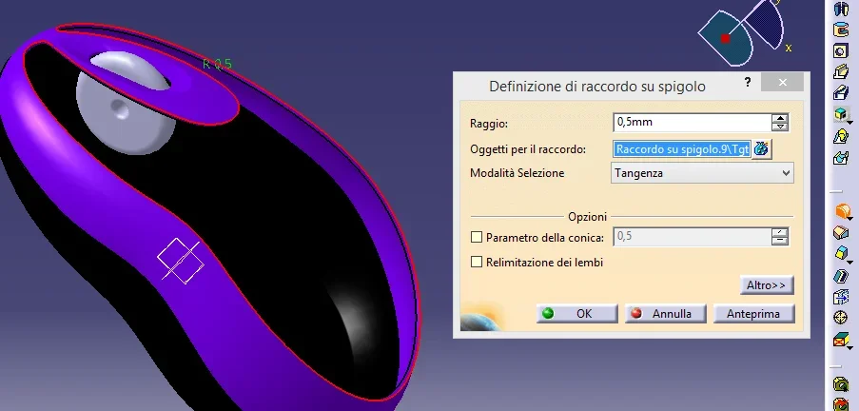Image resolution: width=859 pixels, height=411 pixels.
Task: Select the Draft Angle tool
Action: (841, 254)
